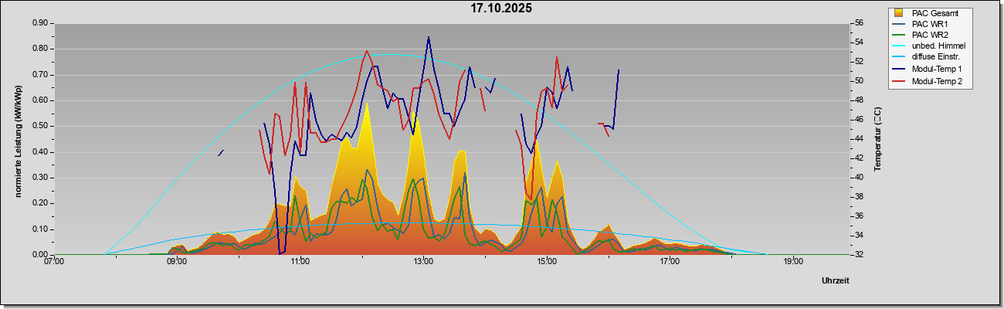Click the 'normierte Leistung (kW/kWp)' axis label

18,140
